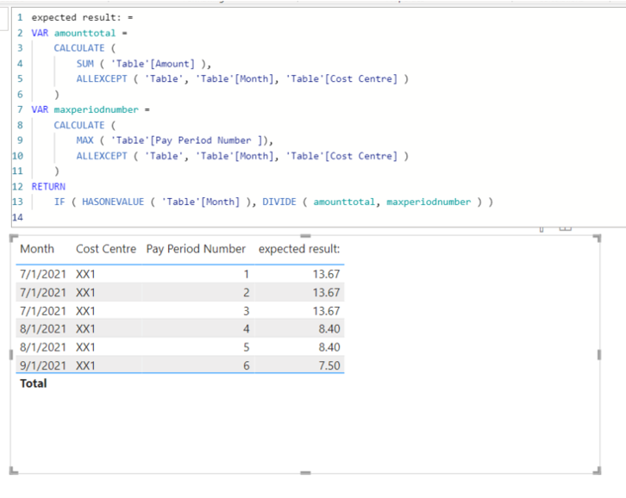Select the 7/1/2021 cell in pay period 1 row
Viewport: 626px width, 498px height.
tap(43, 274)
